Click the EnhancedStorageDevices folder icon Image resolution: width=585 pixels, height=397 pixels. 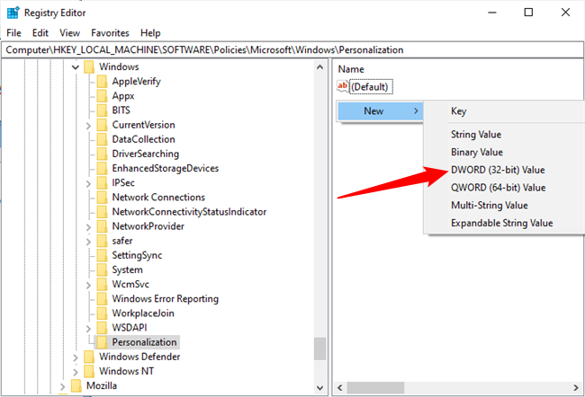click(x=102, y=169)
